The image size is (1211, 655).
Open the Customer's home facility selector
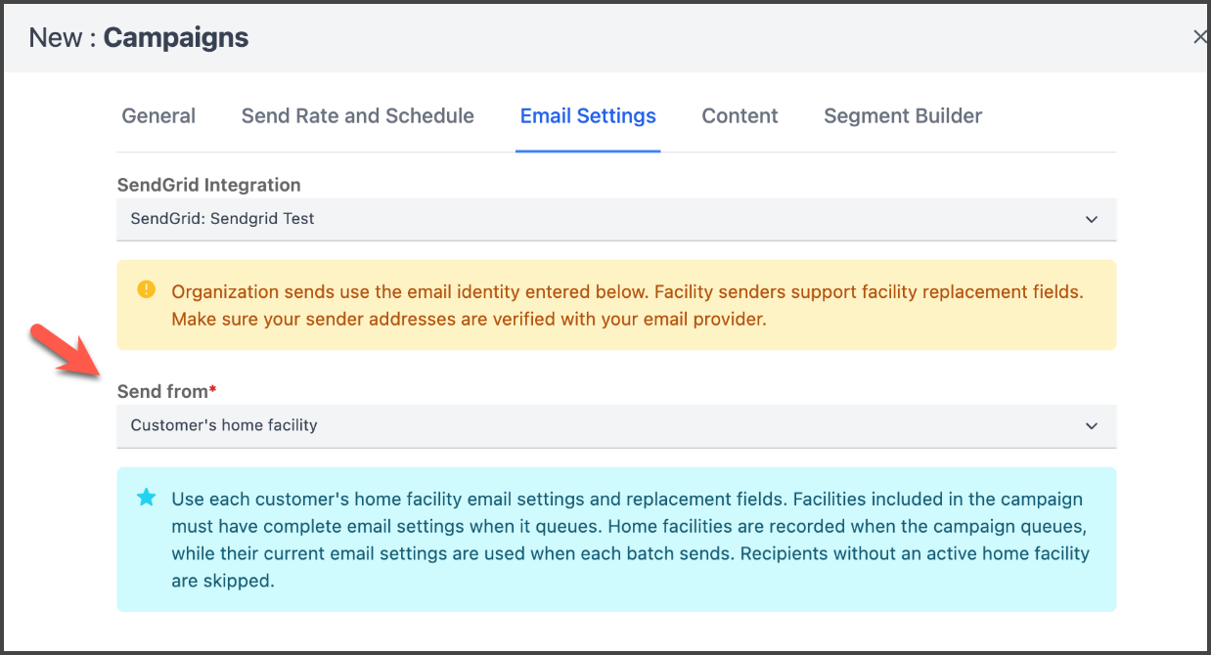coord(616,426)
